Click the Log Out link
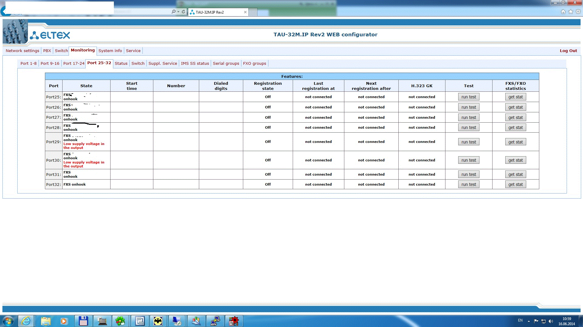 coord(568,51)
